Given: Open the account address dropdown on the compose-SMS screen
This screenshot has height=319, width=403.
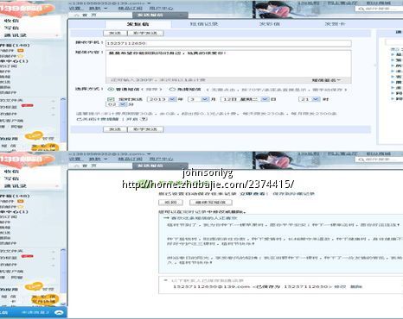Looking at the screenshot, I should (149, 3).
